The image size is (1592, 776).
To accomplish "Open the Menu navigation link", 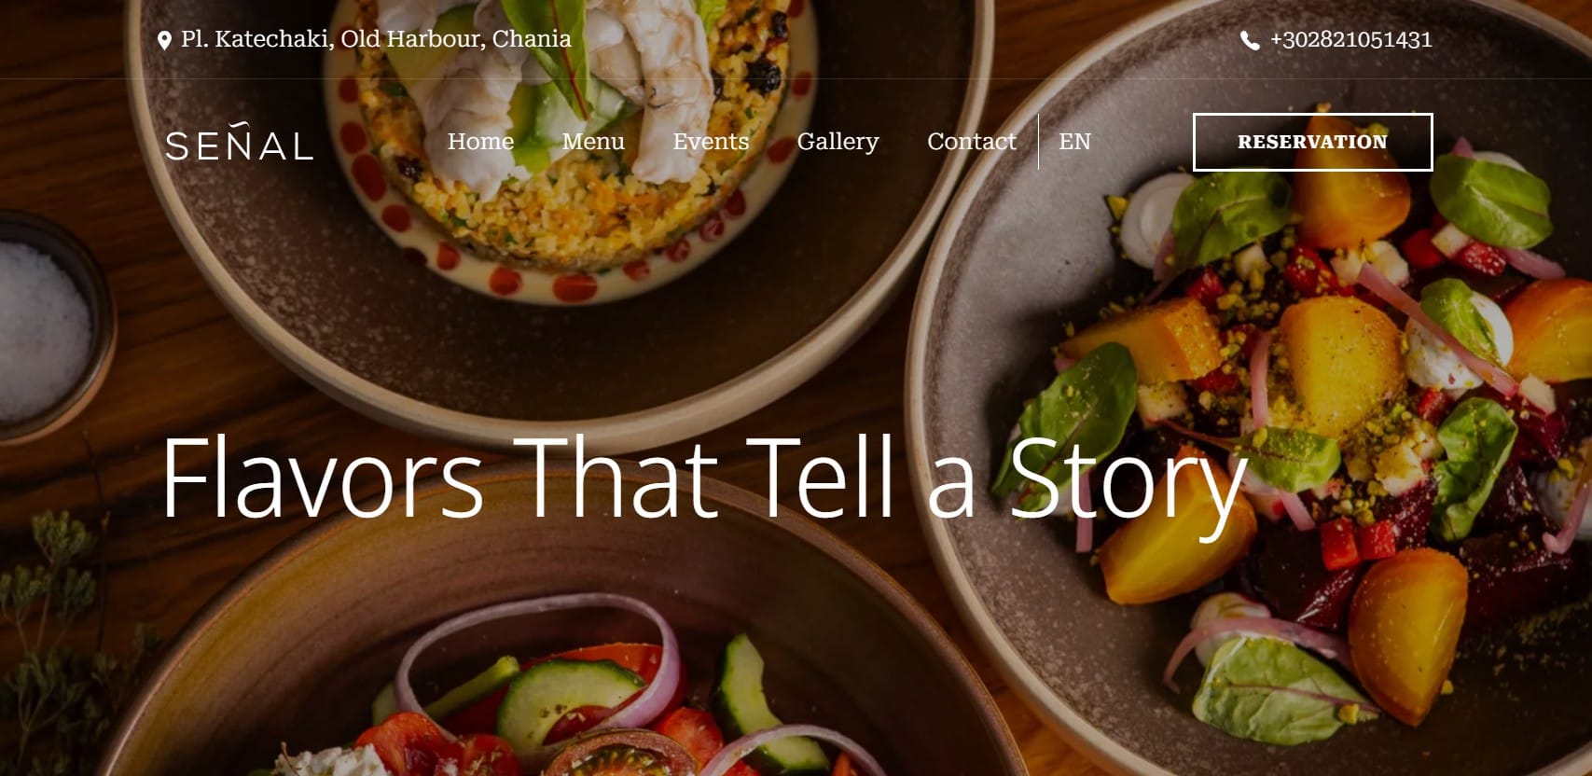I will pos(593,142).
